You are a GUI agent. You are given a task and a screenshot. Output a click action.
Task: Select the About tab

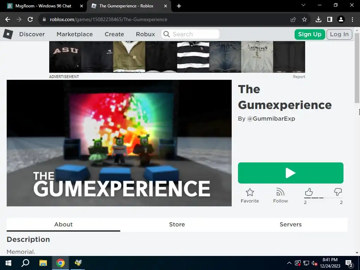pyautogui.click(x=63, y=225)
